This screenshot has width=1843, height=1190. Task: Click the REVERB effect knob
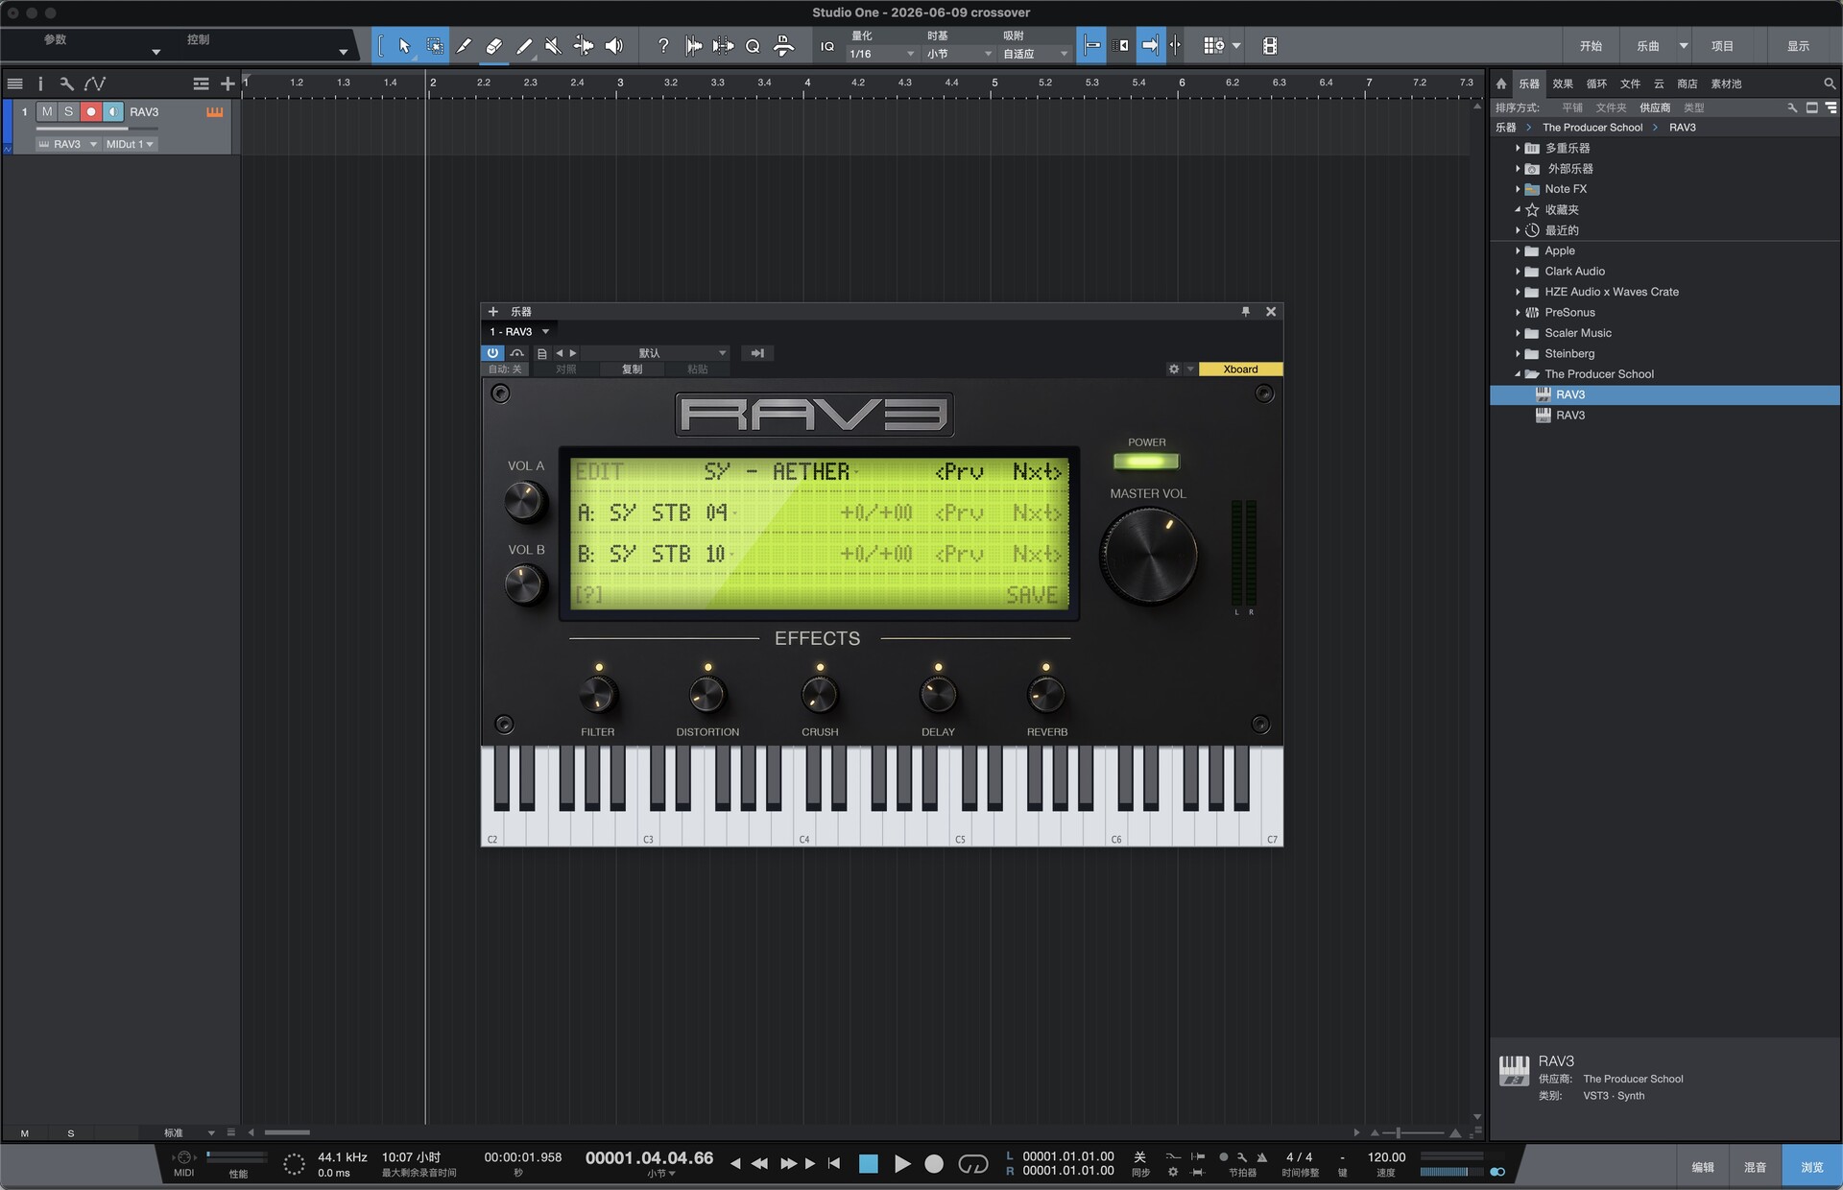coord(1046,694)
